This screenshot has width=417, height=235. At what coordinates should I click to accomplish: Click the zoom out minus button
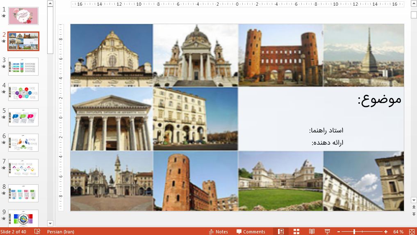click(x=338, y=232)
